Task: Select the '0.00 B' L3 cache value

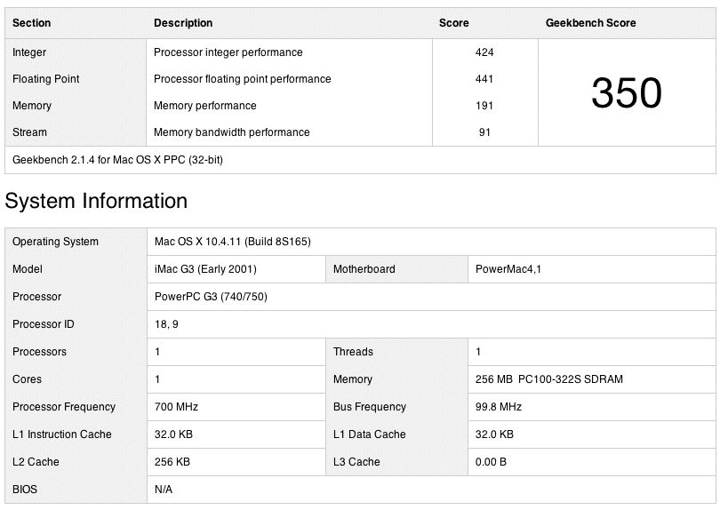Action: pyautogui.click(x=491, y=462)
